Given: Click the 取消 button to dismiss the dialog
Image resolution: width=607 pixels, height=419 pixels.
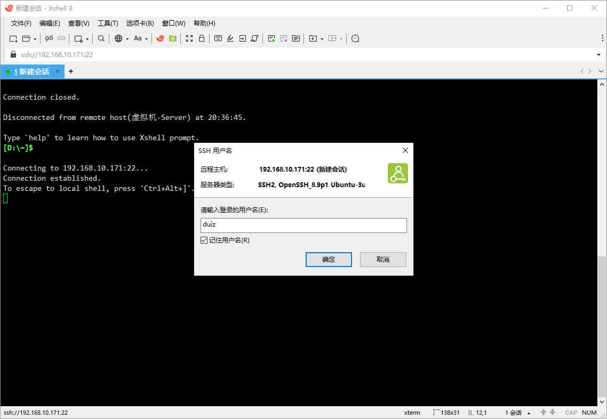Looking at the screenshot, I should (383, 260).
